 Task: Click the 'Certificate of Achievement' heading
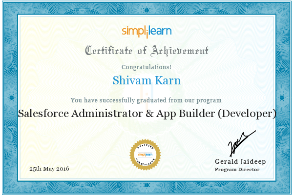pos(147,51)
